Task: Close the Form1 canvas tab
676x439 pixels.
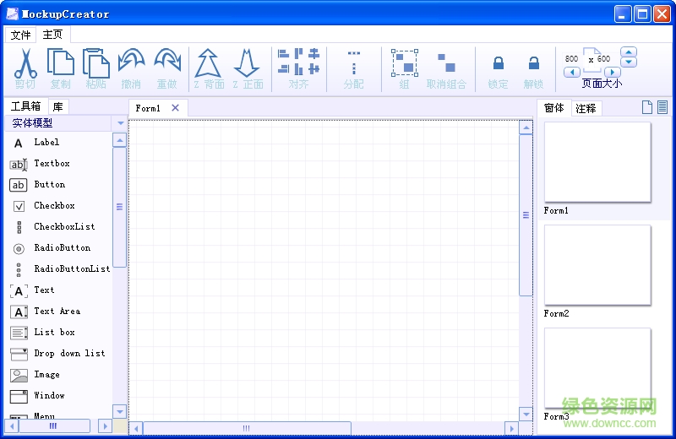Action: point(175,108)
